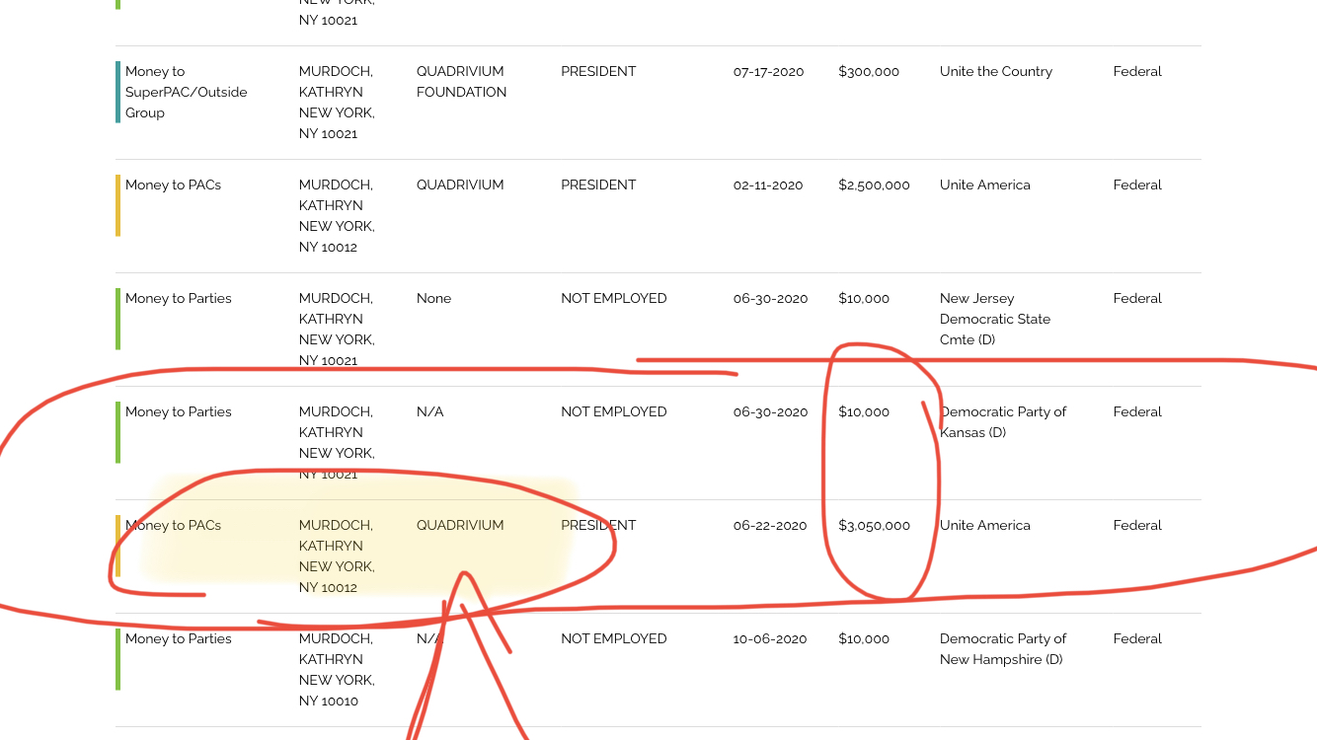Click "PRESIDENT" in the 07-17-2020 row

[x=598, y=72]
